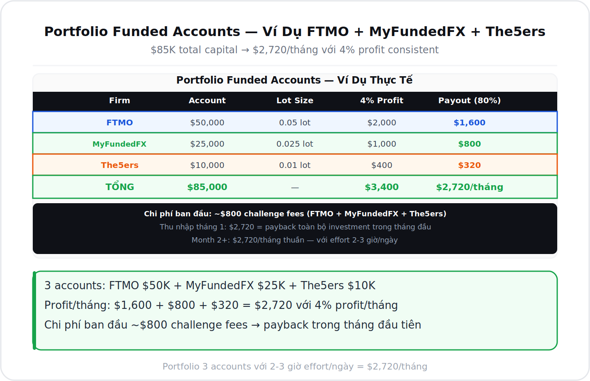Select the '$3,400' total profit cell
Viewport: 590px width, 381px height.
tap(382, 187)
